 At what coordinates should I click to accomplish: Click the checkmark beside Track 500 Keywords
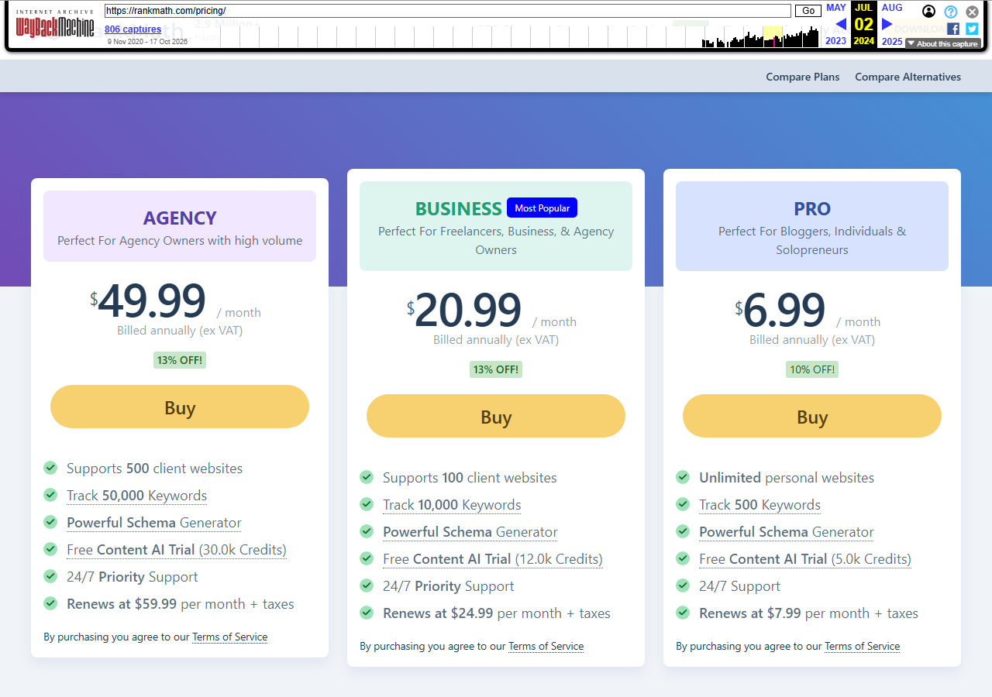[683, 504]
